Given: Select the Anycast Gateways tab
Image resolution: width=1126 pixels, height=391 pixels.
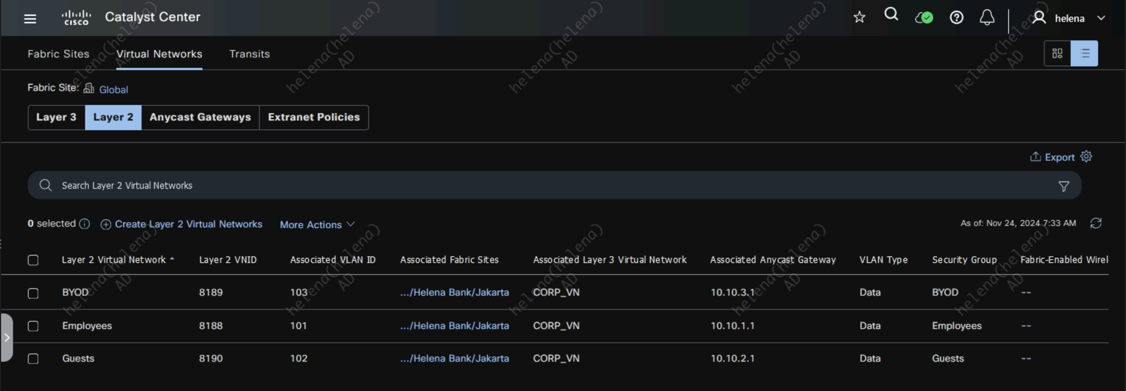Looking at the screenshot, I should [200, 117].
